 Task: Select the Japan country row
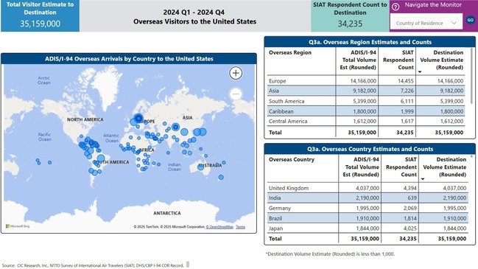368,228
